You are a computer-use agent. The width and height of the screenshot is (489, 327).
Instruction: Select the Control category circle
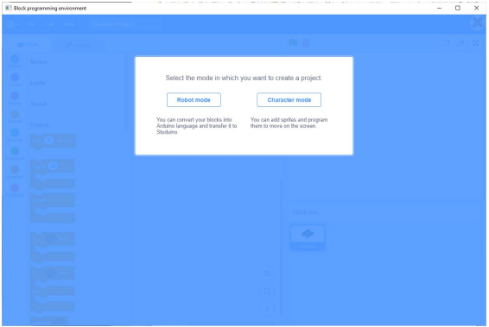(15, 114)
